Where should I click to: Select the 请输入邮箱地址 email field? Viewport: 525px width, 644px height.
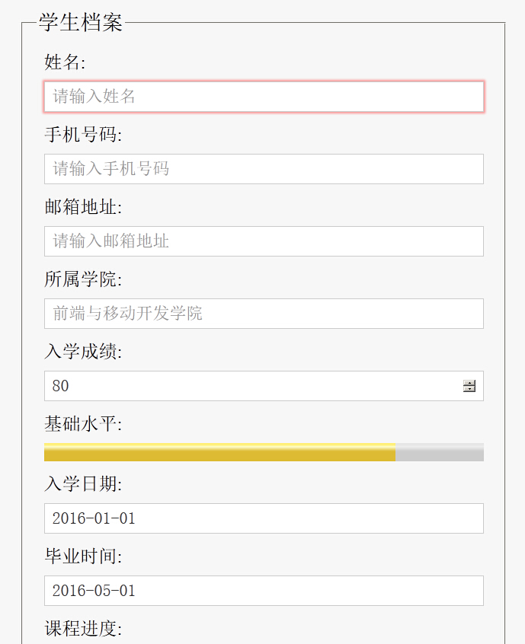tap(264, 241)
